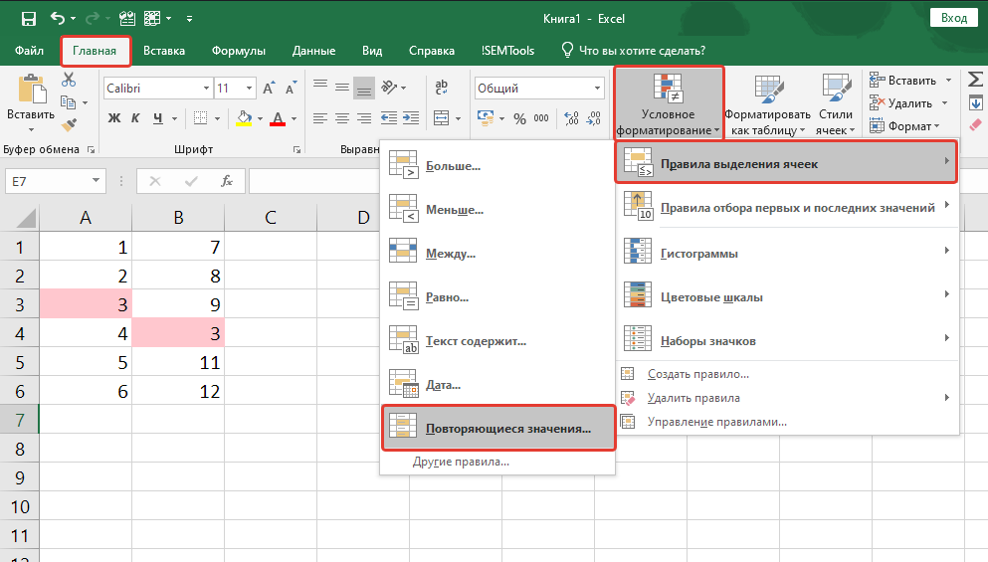Toggle bottom vertical alignment
This screenshot has height=562, width=988.
tap(364, 89)
